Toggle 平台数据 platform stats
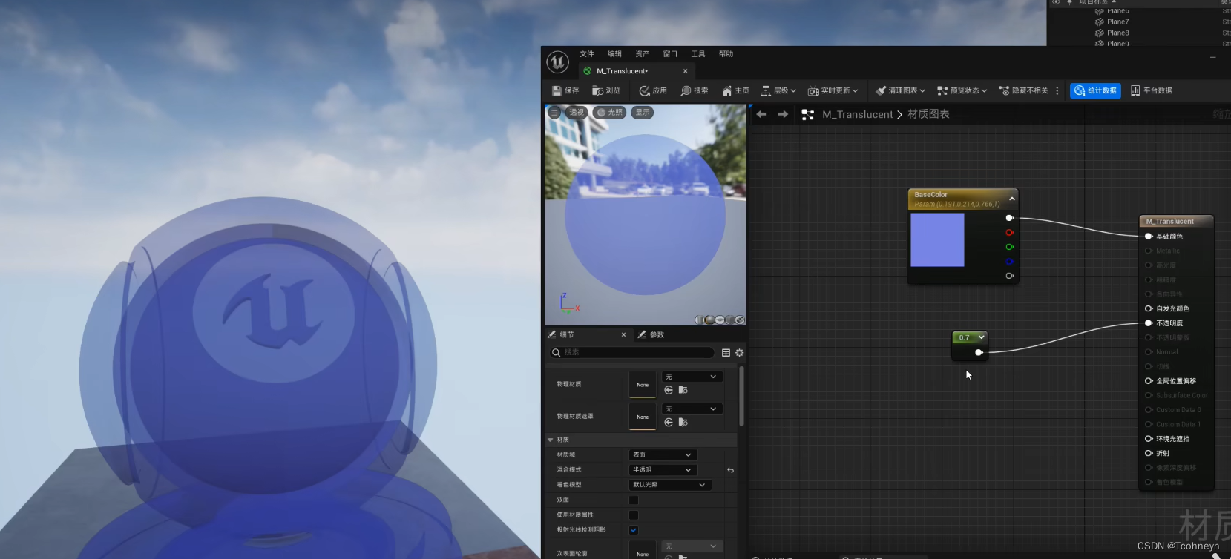 tap(1152, 90)
